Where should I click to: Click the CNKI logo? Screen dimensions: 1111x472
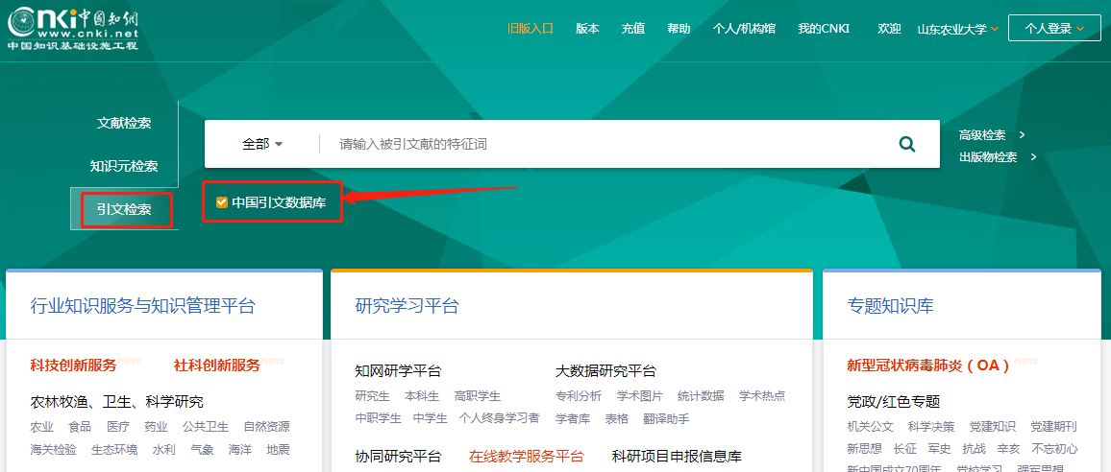pyautogui.click(x=73, y=29)
